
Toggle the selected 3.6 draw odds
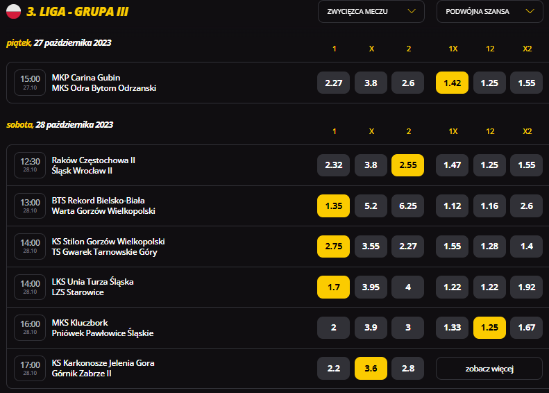pos(371,369)
